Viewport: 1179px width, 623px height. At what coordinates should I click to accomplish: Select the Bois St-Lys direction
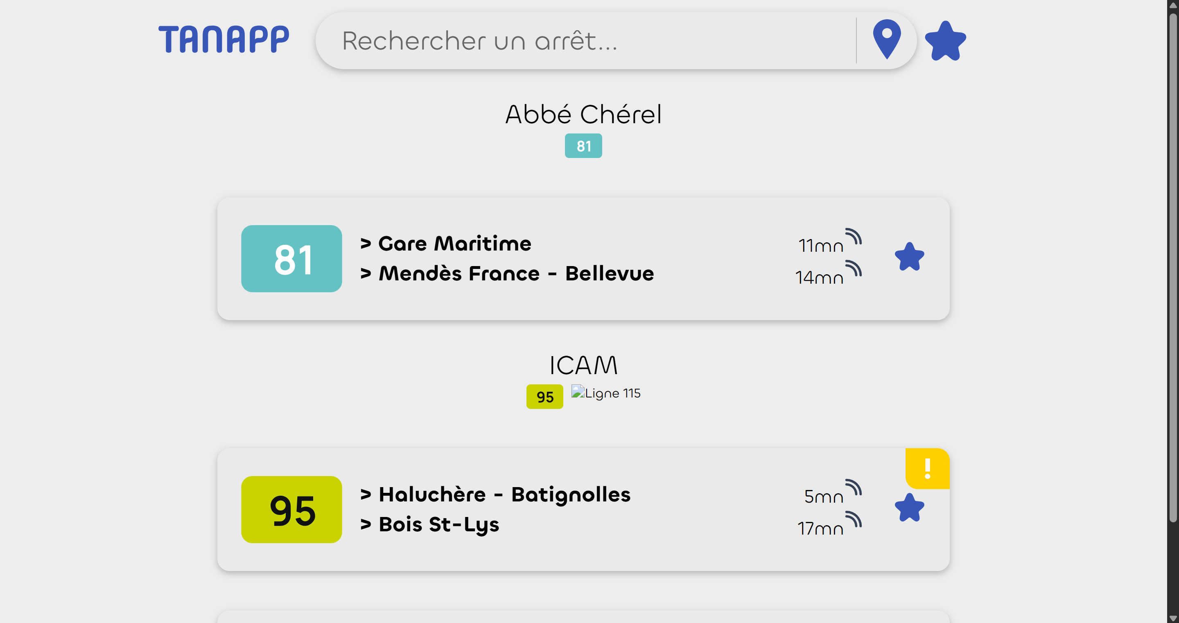pos(429,525)
